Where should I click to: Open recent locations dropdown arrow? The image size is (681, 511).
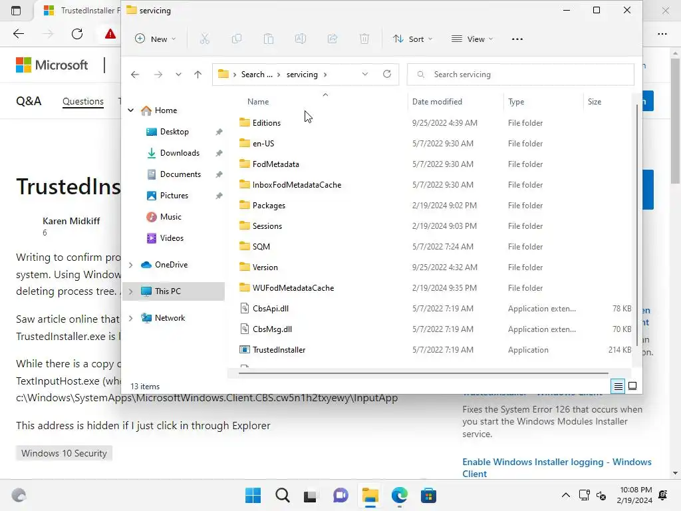point(178,75)
